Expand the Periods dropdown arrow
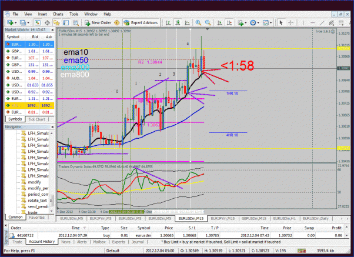This screenshot has width=354, height=257. pyautogui.click(x=258, y=23)
